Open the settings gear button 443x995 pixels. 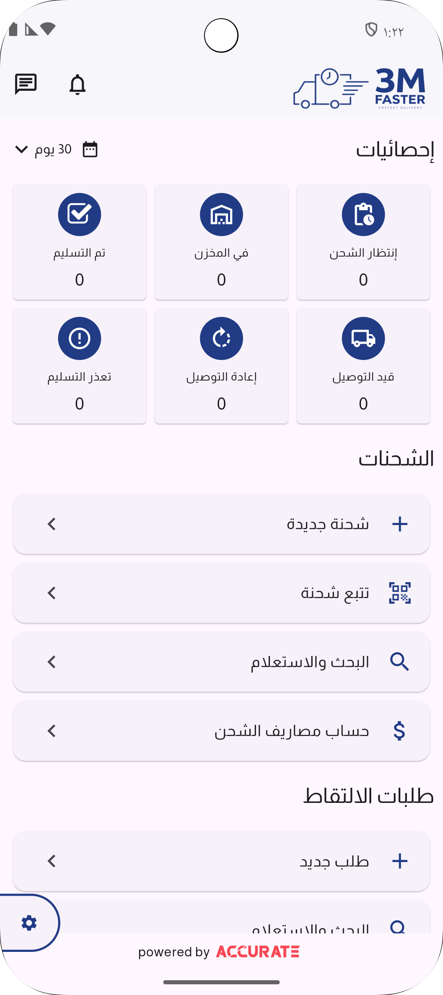click(29, 923)
